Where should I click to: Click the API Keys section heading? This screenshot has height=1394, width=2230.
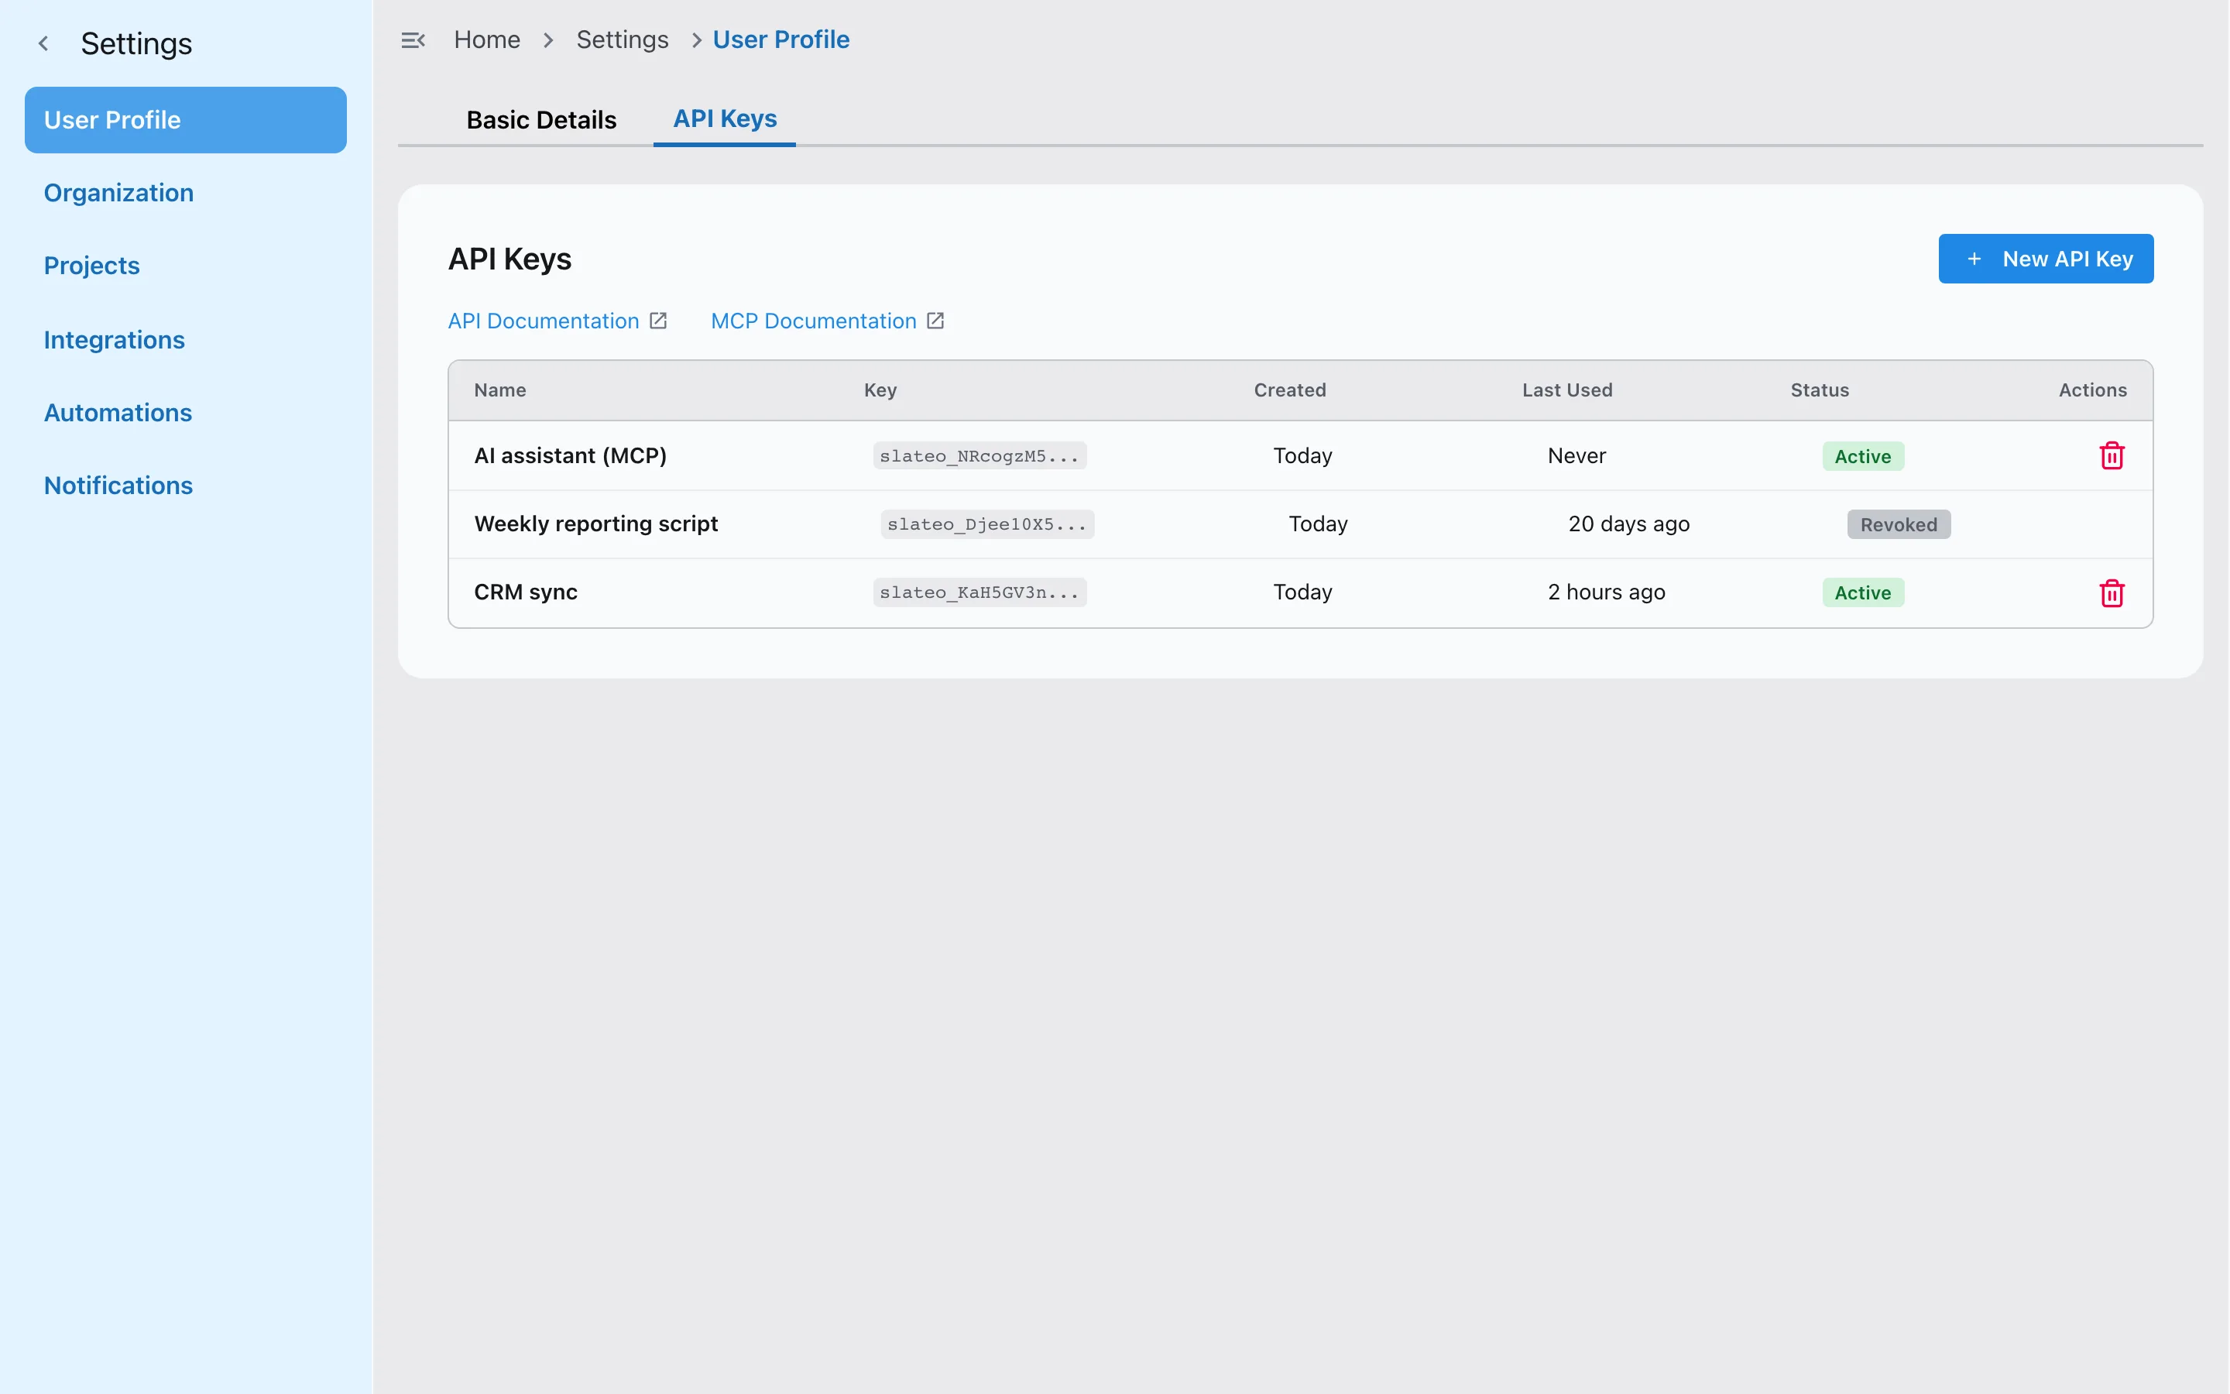point(509,259)
